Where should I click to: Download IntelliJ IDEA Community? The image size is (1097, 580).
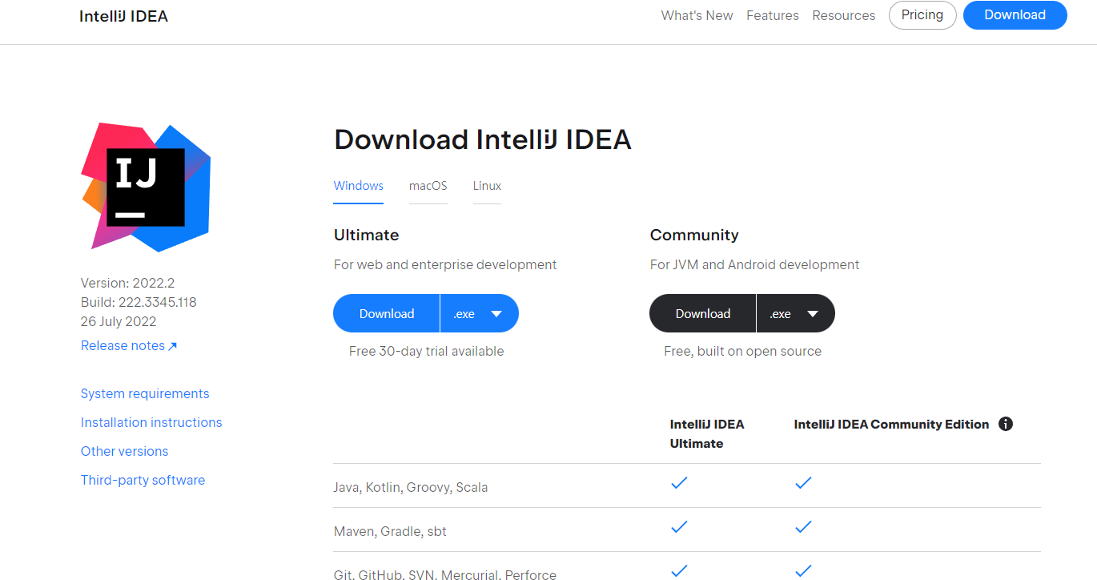703,313
